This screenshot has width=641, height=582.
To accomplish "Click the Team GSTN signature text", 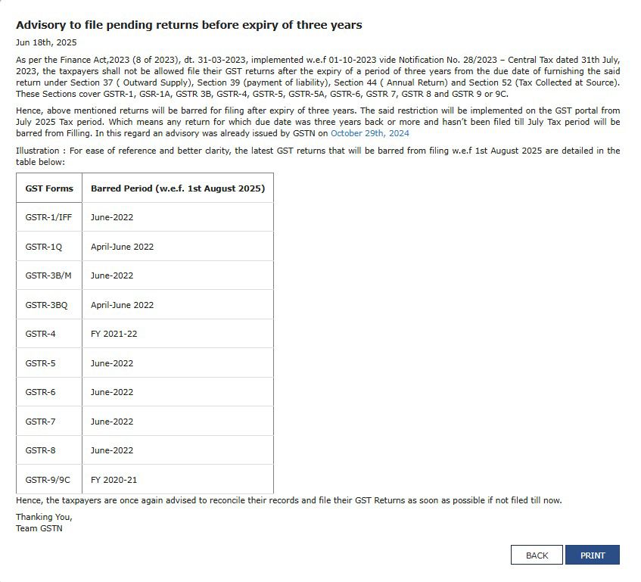I will pyautogui.click(x=39, y=528).
